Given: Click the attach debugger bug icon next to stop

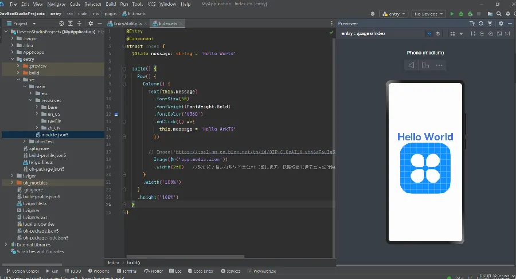Looking at the screenshot, I should [x=470, y=14].
